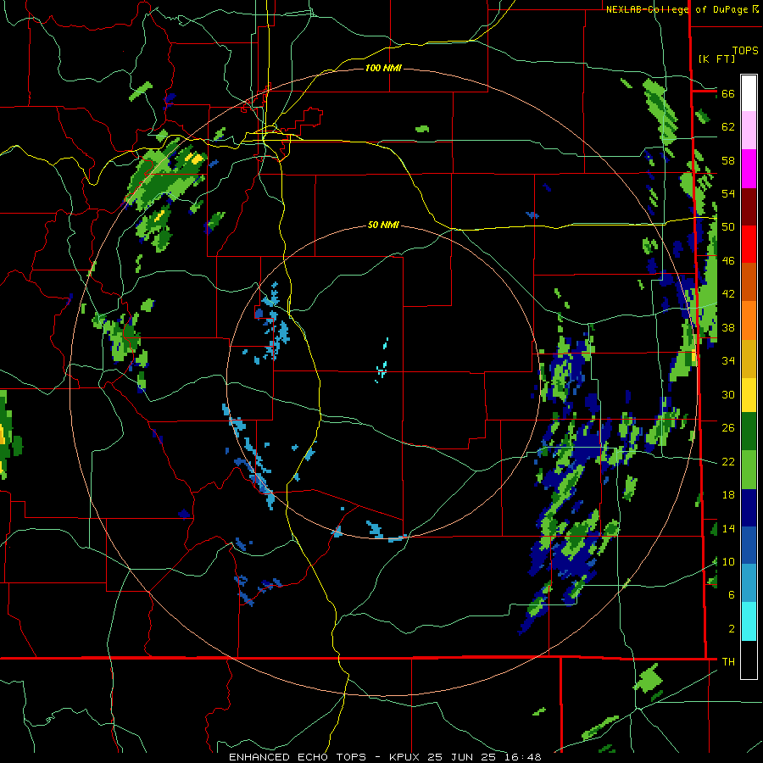Viewport: 763px width, 763px height.
Task: Click the "[K FT]" units label
Action: click(x=716, y=59)
